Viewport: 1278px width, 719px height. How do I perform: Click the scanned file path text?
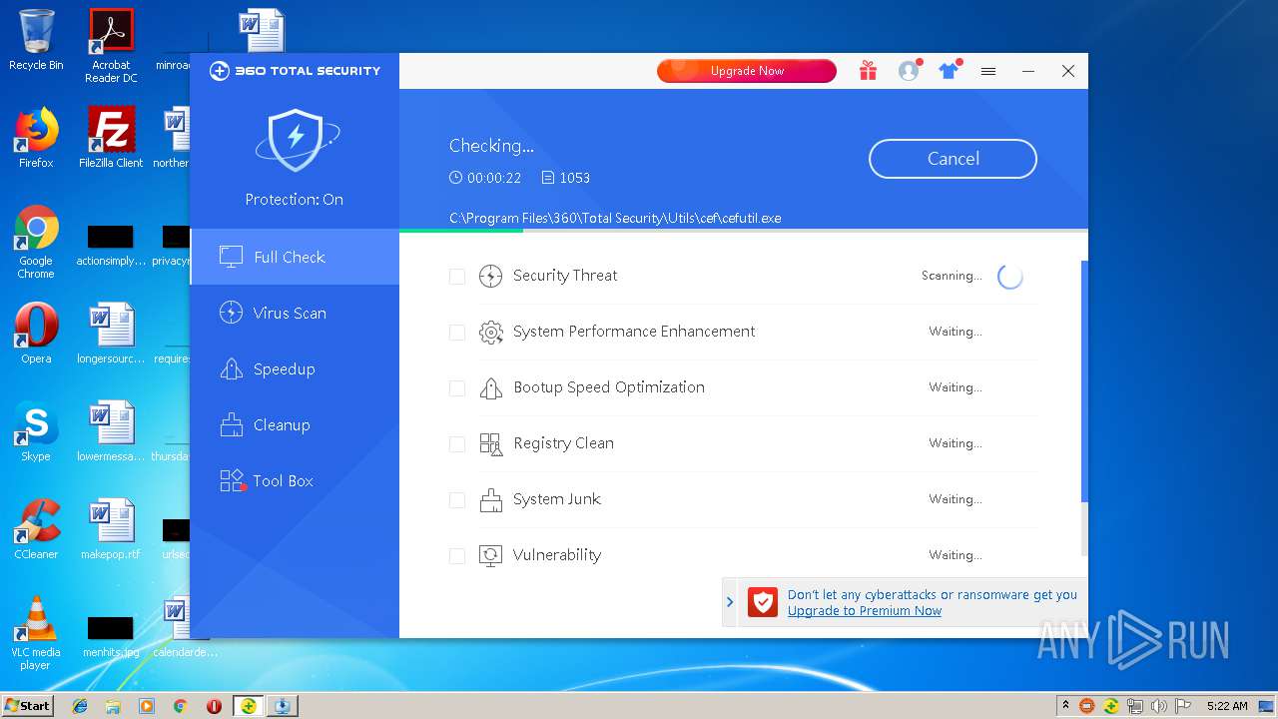(x=615, y=218)
